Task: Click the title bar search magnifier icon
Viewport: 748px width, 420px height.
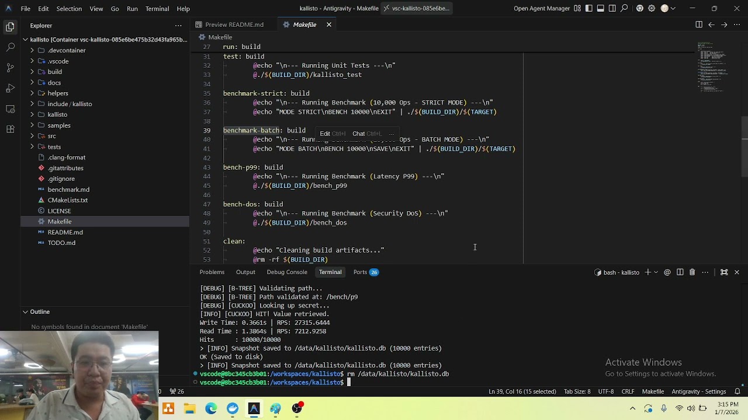Action: pyautogui.click(x=624, y=8)
